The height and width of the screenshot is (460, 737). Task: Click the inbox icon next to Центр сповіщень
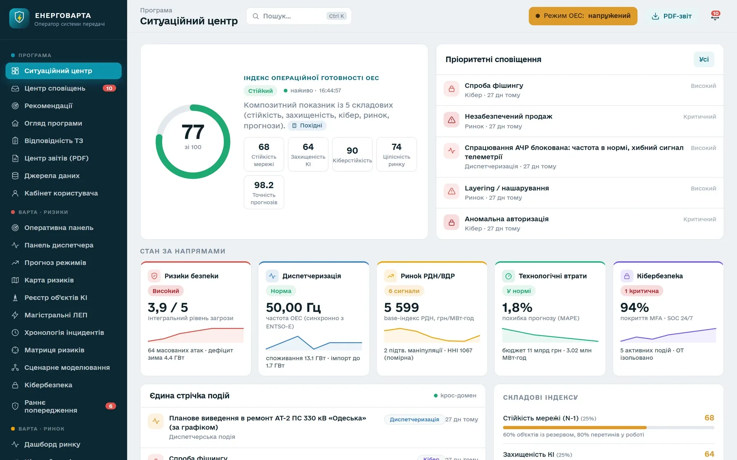click(x=15, y=88)
